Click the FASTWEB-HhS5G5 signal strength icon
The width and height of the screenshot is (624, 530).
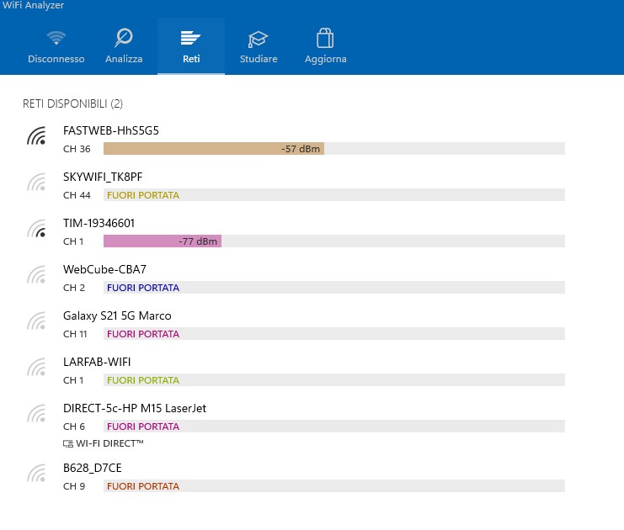[36, 136]
